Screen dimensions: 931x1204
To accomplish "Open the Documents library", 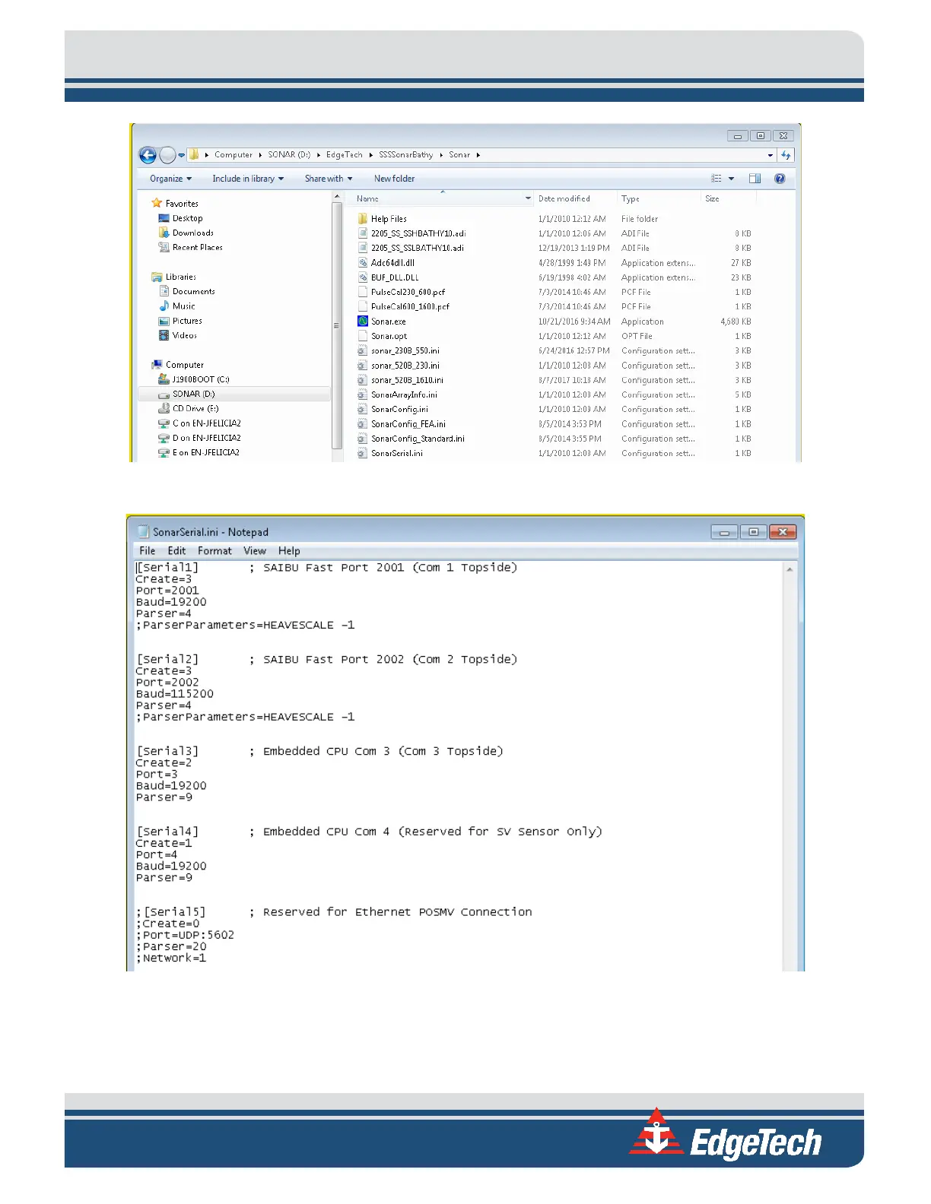I will pos(193,291).
